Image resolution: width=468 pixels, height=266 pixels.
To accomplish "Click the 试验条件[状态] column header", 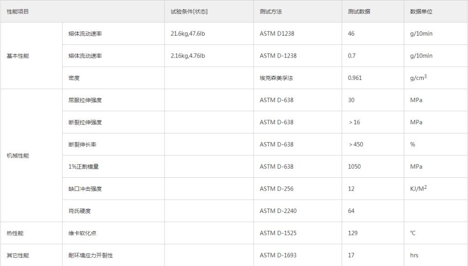I will tap(189, 11).
